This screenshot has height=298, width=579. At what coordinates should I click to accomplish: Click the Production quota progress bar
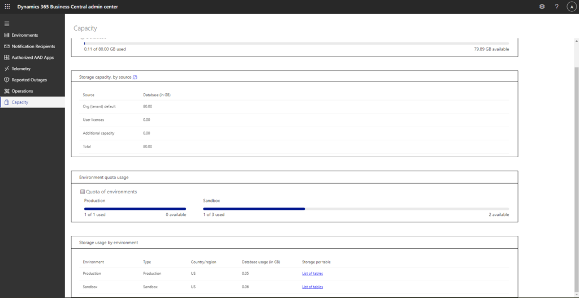135,209
